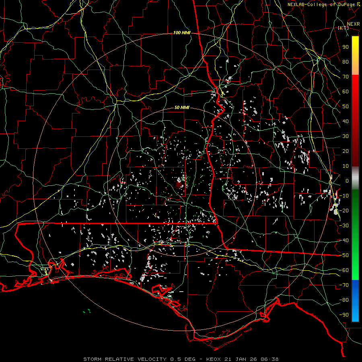
Task: Click the 80 value on velocity scale
Action: pyautogui.click(x=346, y=62)
